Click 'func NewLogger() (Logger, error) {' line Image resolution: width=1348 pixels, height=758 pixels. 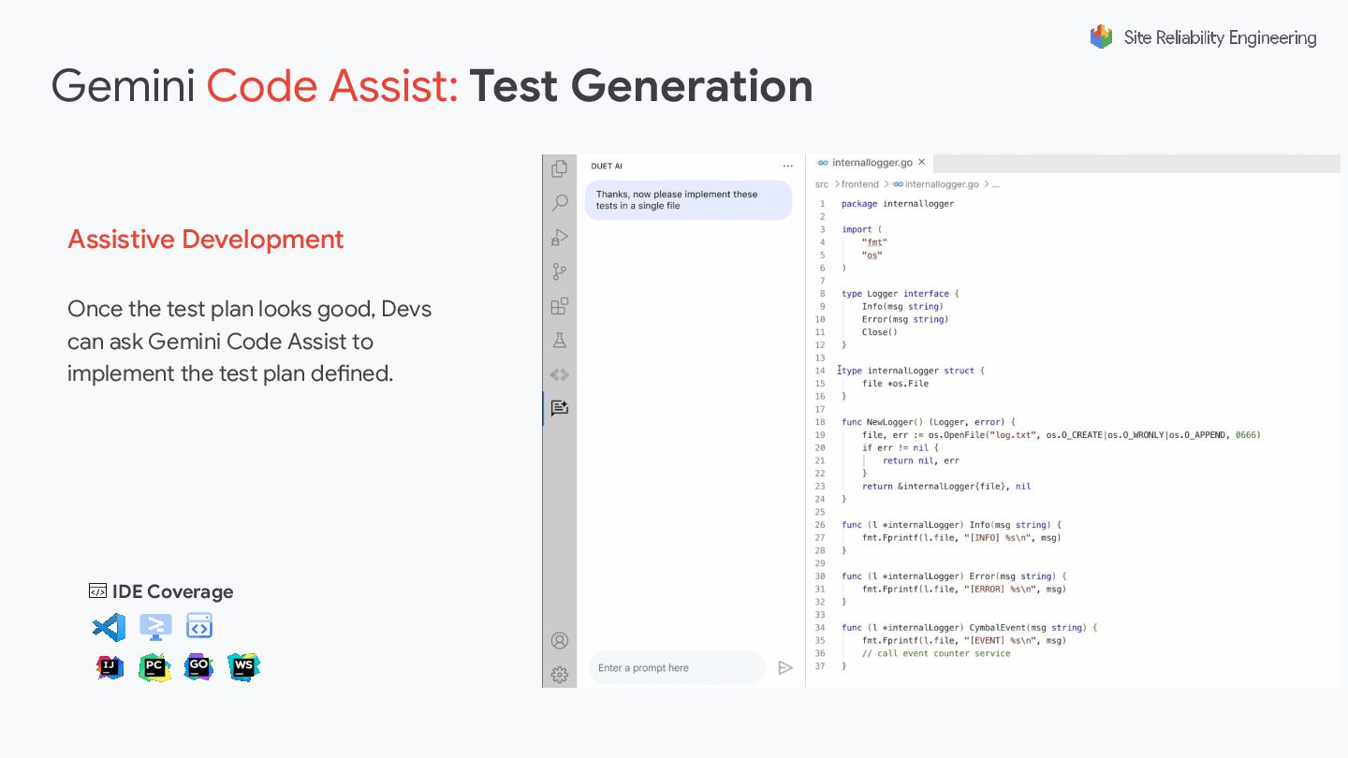tap(928, 422)
